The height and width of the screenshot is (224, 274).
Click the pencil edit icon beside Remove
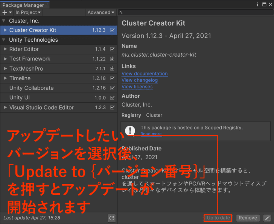tap(267, 218)
